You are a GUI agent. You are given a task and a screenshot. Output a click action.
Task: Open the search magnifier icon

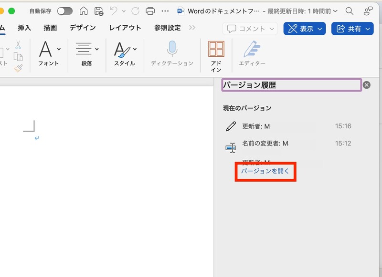350,11
